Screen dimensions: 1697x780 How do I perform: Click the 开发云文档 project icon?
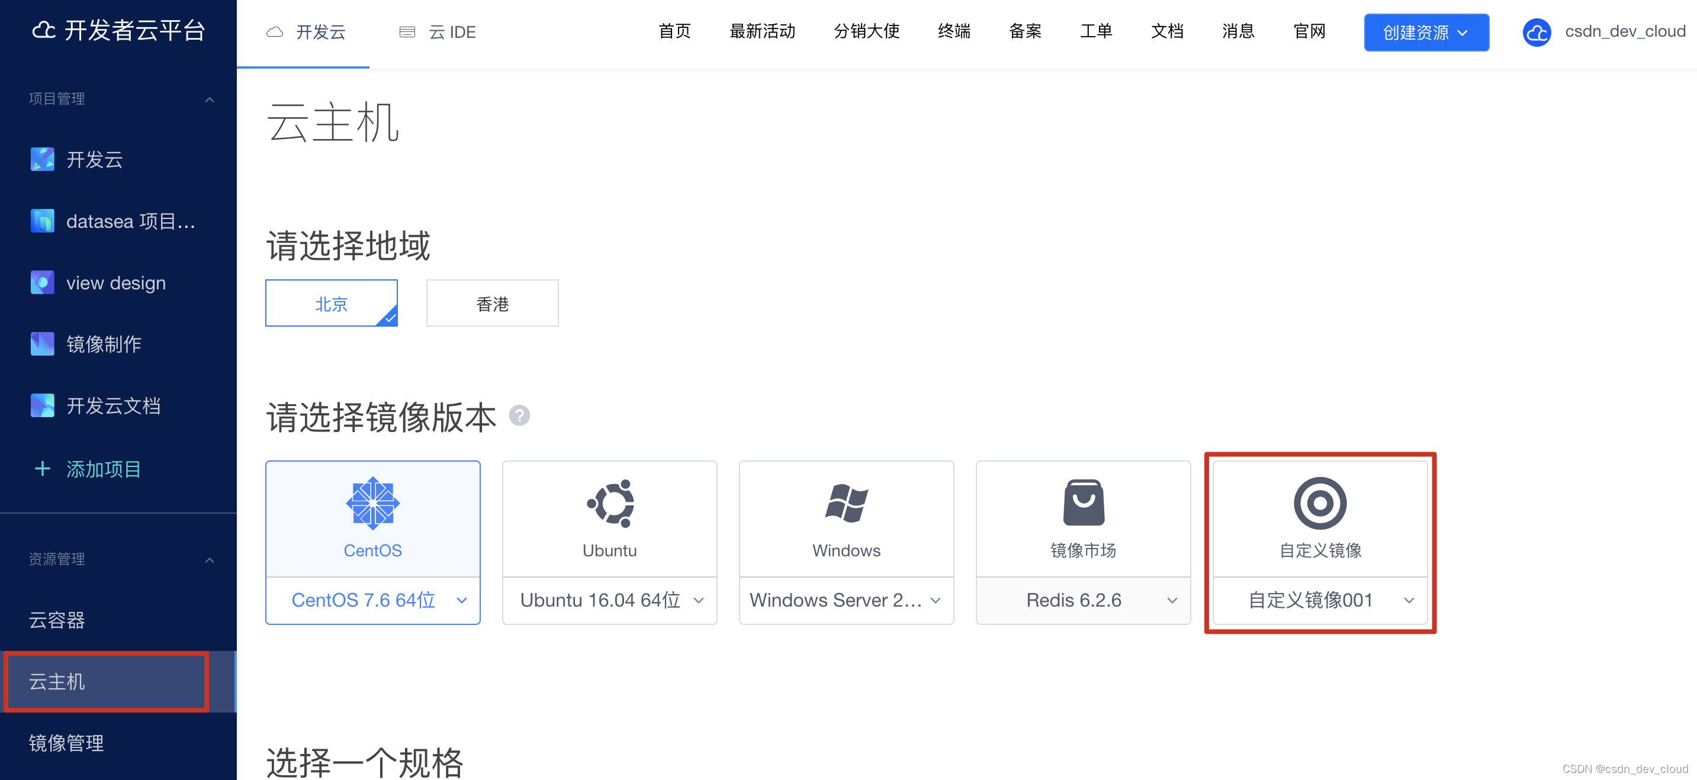pyautogui.click(x=42, y=405)
